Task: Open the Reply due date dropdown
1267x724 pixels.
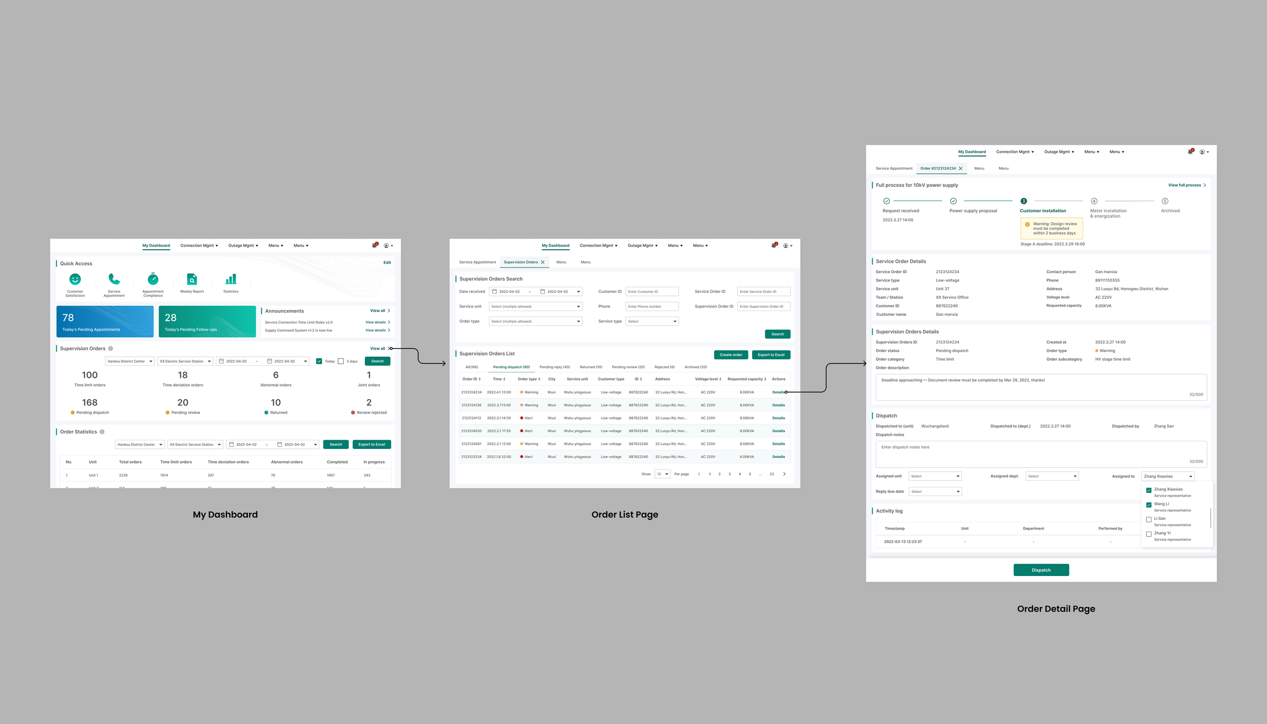Action: click(x=935, y=491)
